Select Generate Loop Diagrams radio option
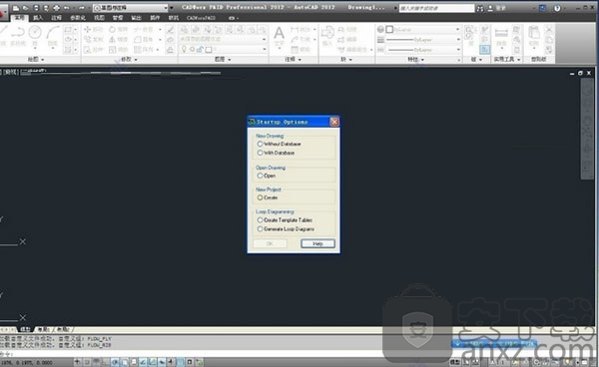This screenshot has width=599, height=367. 286,229
